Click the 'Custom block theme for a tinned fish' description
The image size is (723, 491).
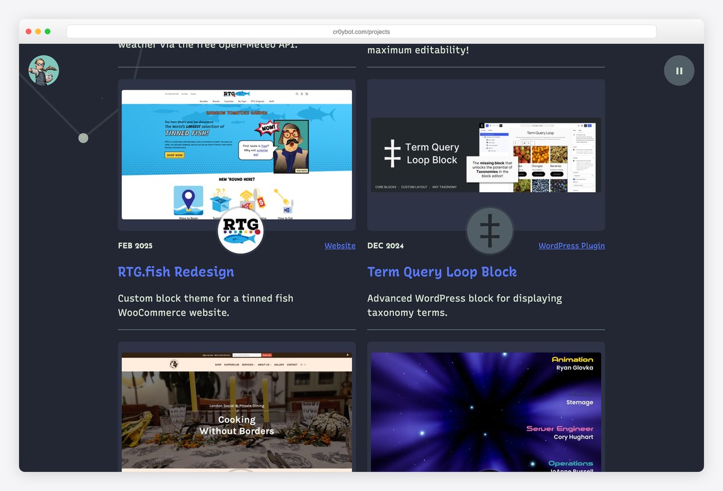click(206, 305)
